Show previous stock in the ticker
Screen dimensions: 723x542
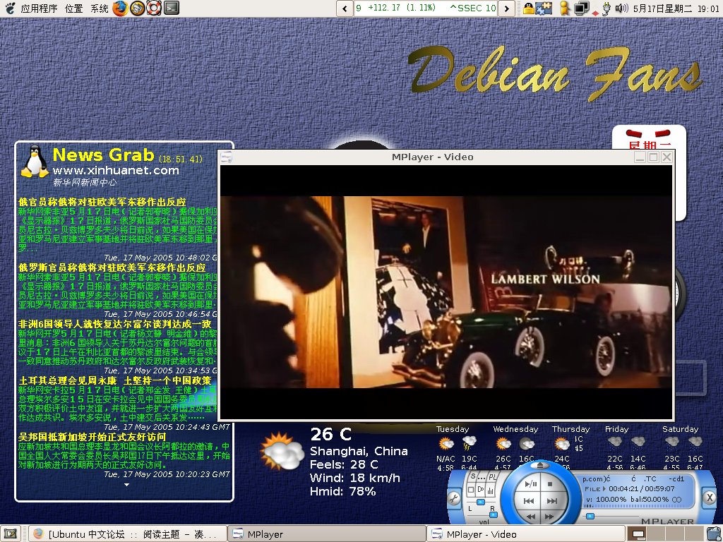click(345, 8)
